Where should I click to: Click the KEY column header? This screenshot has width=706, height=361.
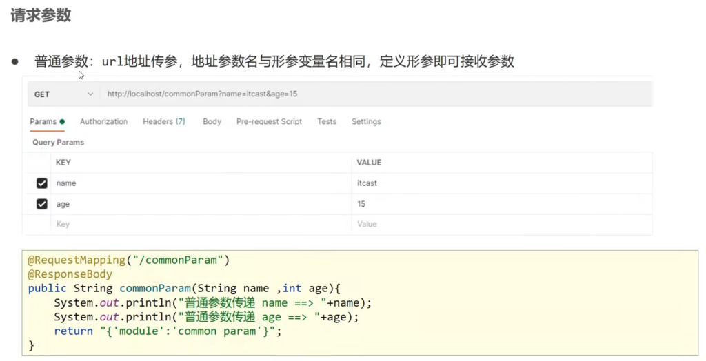63,163
